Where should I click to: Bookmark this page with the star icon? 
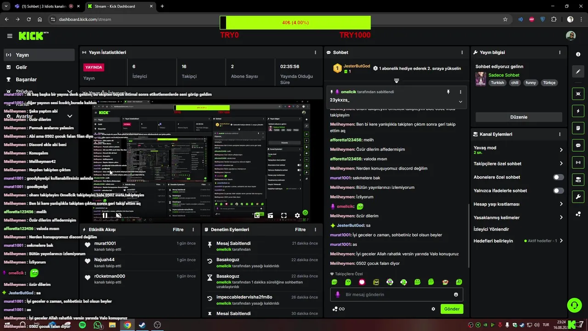505,19
